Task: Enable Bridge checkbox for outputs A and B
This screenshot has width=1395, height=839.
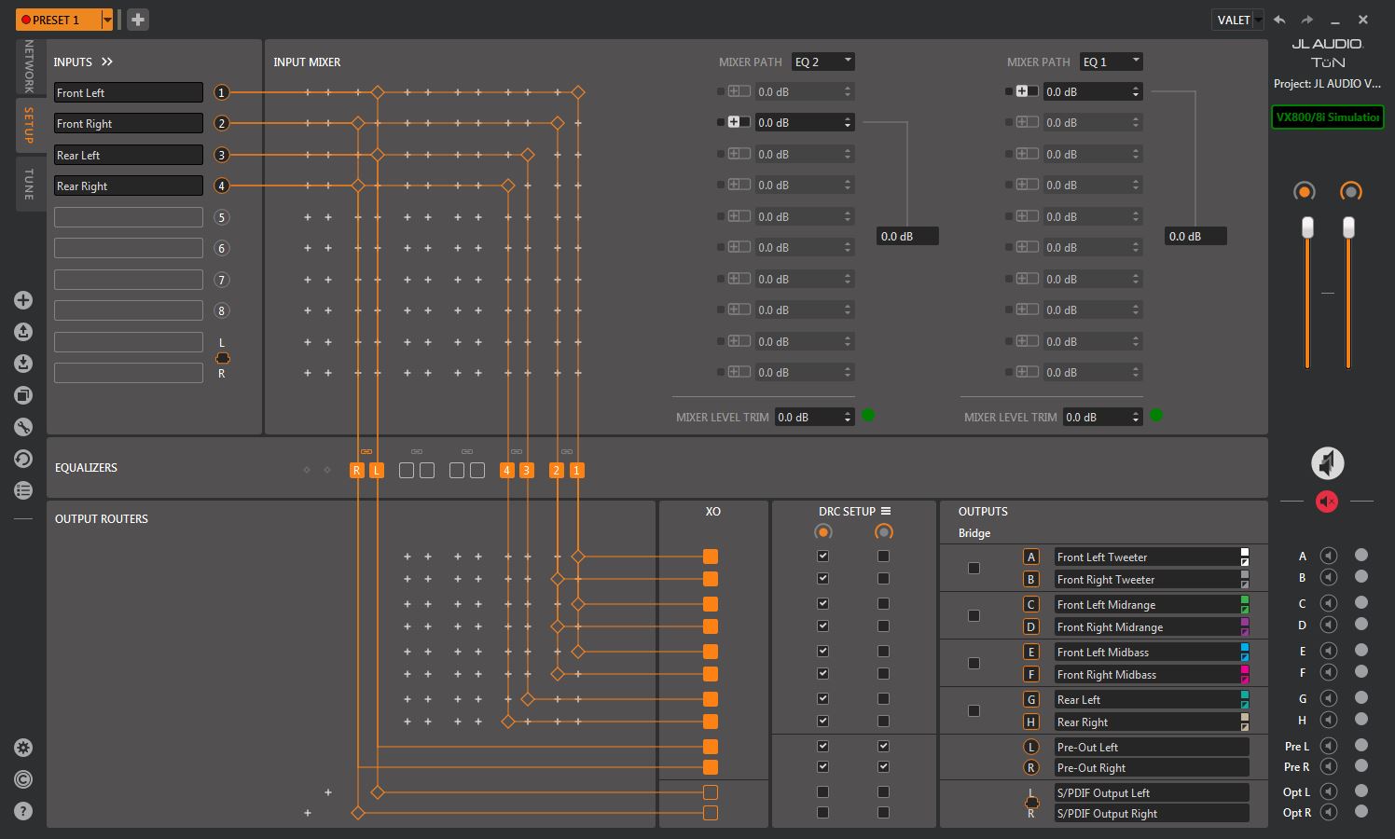Action: pos(974,568)
